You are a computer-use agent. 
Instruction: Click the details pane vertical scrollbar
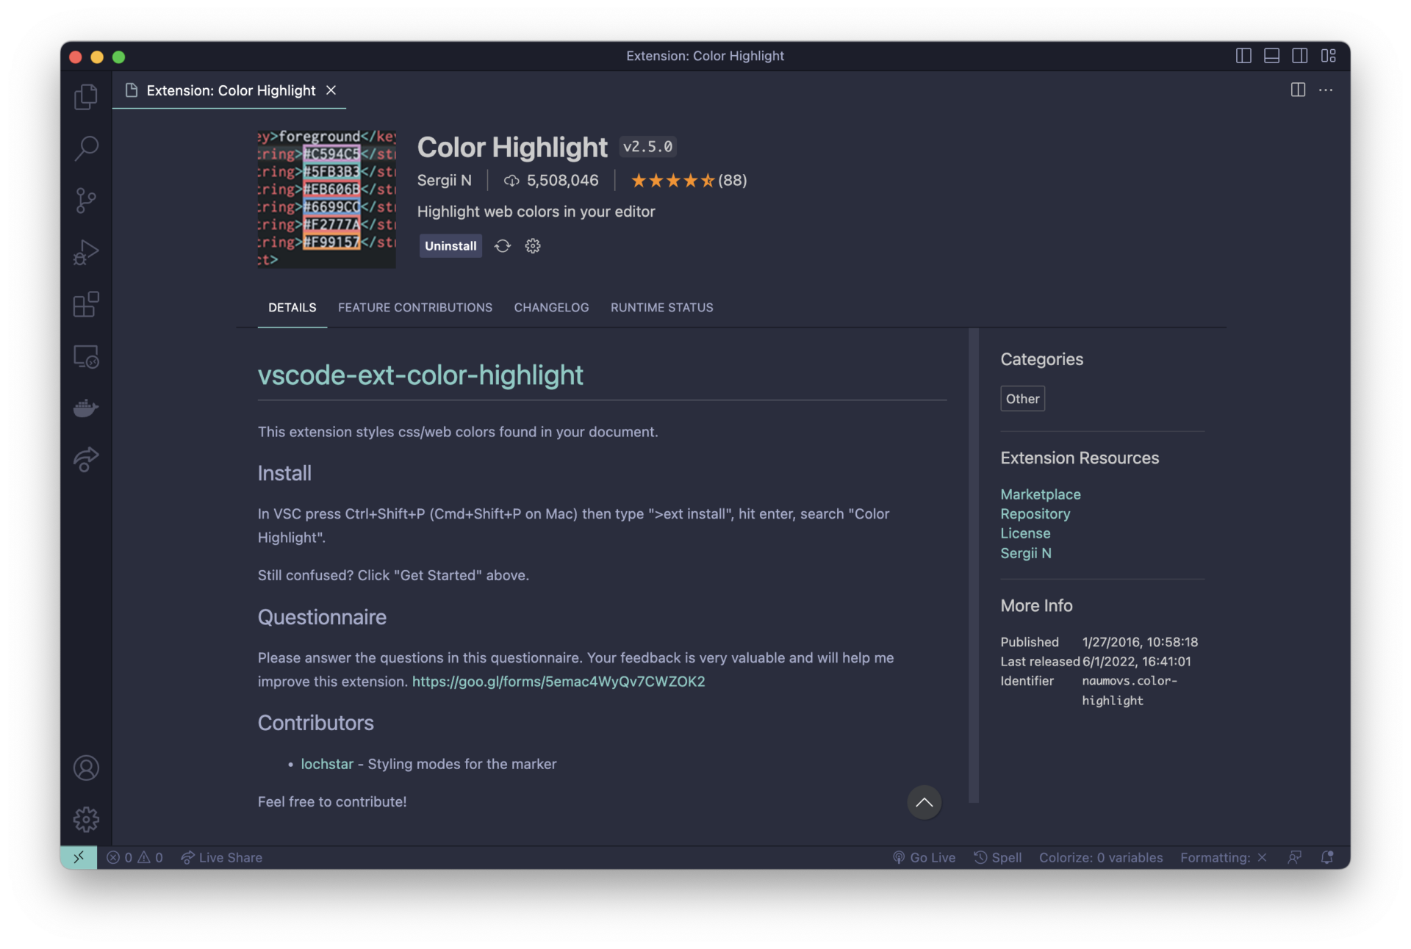(974, 566)
